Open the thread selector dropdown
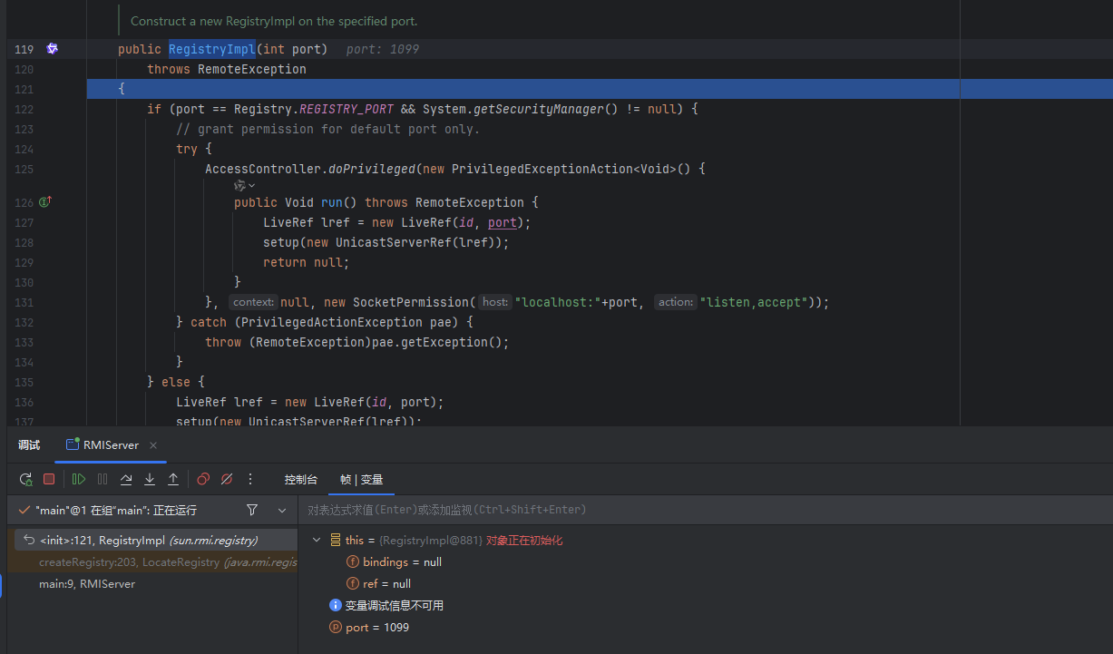Image resolution: width=1113 pixels, height=654 pixels. pos(282,511)
